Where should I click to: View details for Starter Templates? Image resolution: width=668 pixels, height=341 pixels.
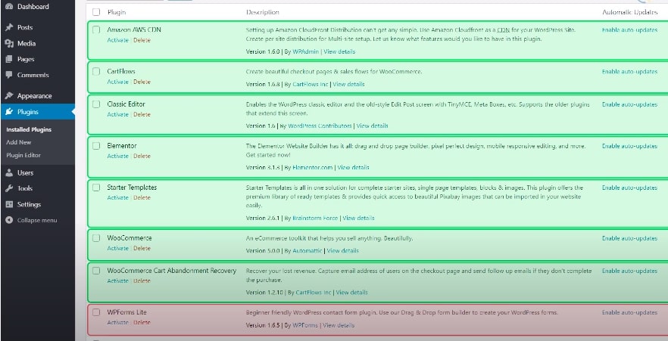[358, 219]
